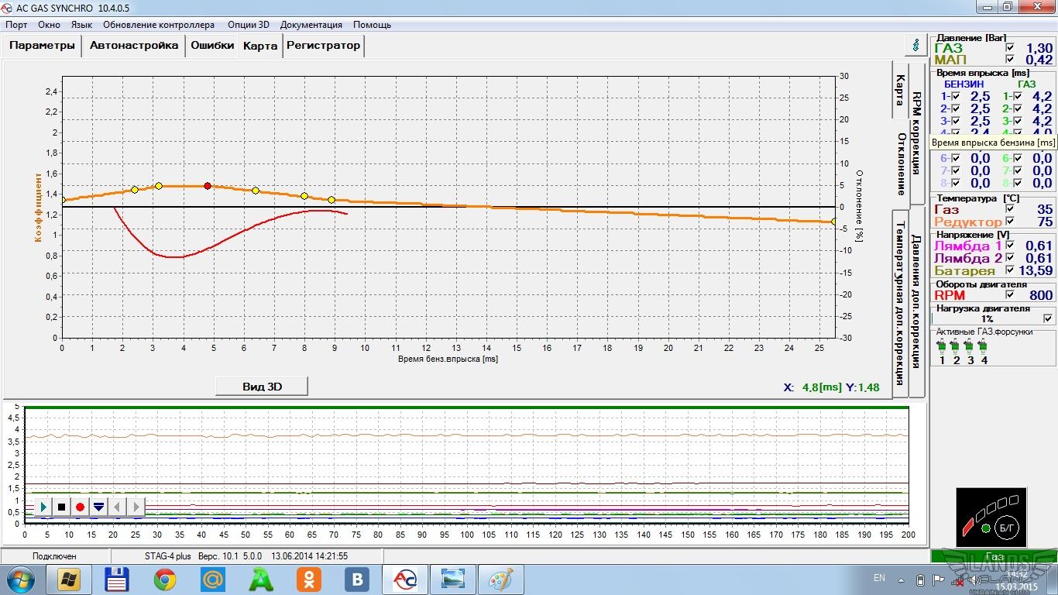Select the Давления доп. коррекция side tab

coord(916,304)
